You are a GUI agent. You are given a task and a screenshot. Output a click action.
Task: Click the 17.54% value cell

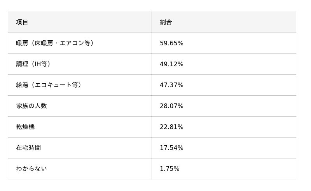[x=171, y=148]
